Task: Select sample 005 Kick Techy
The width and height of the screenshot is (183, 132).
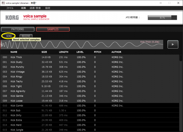Action: (90, 82)
